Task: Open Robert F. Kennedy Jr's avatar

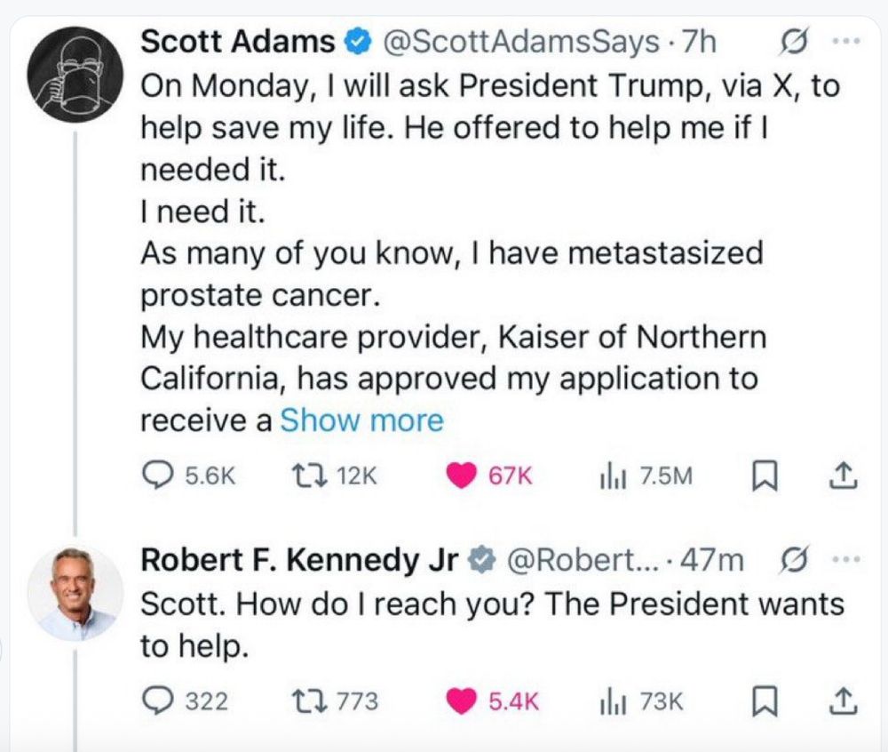Action: (x=75, y=592)
